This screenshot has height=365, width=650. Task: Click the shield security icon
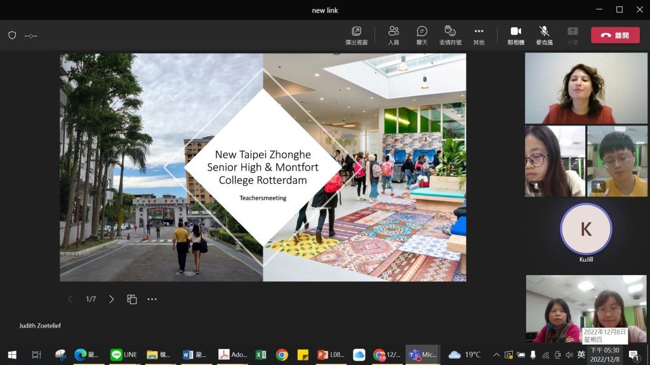coord(12,35)
